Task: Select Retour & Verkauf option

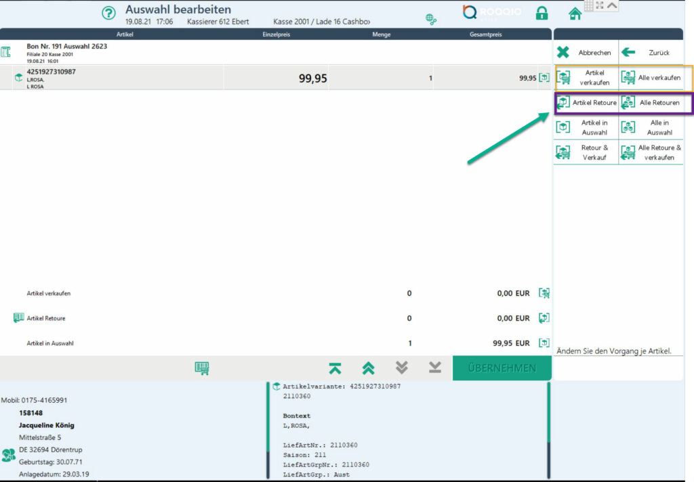Action: tap(587, 152)
